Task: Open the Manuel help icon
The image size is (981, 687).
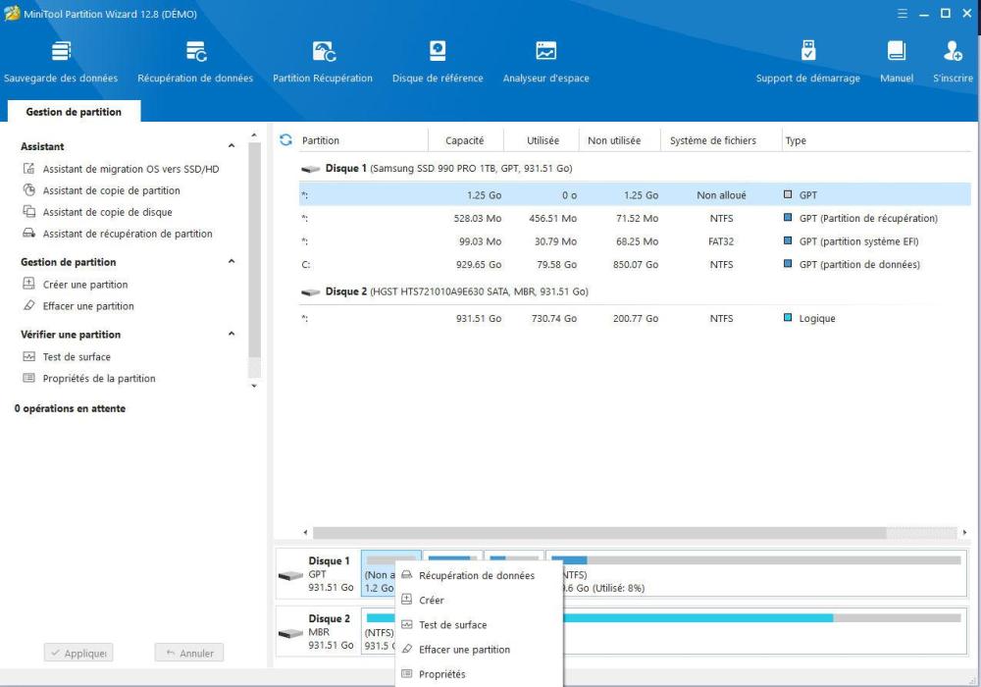Action: [896, 62]
